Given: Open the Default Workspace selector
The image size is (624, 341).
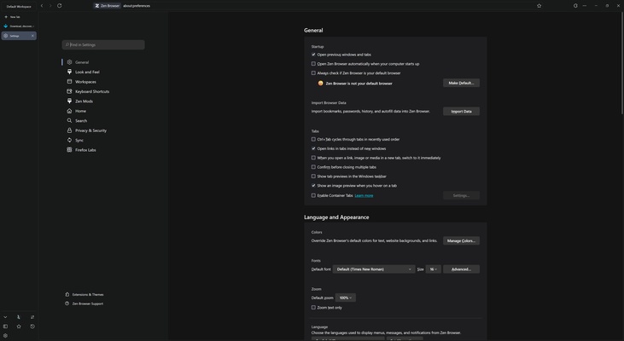Looking at the screenshot, I should click(19, 6).
